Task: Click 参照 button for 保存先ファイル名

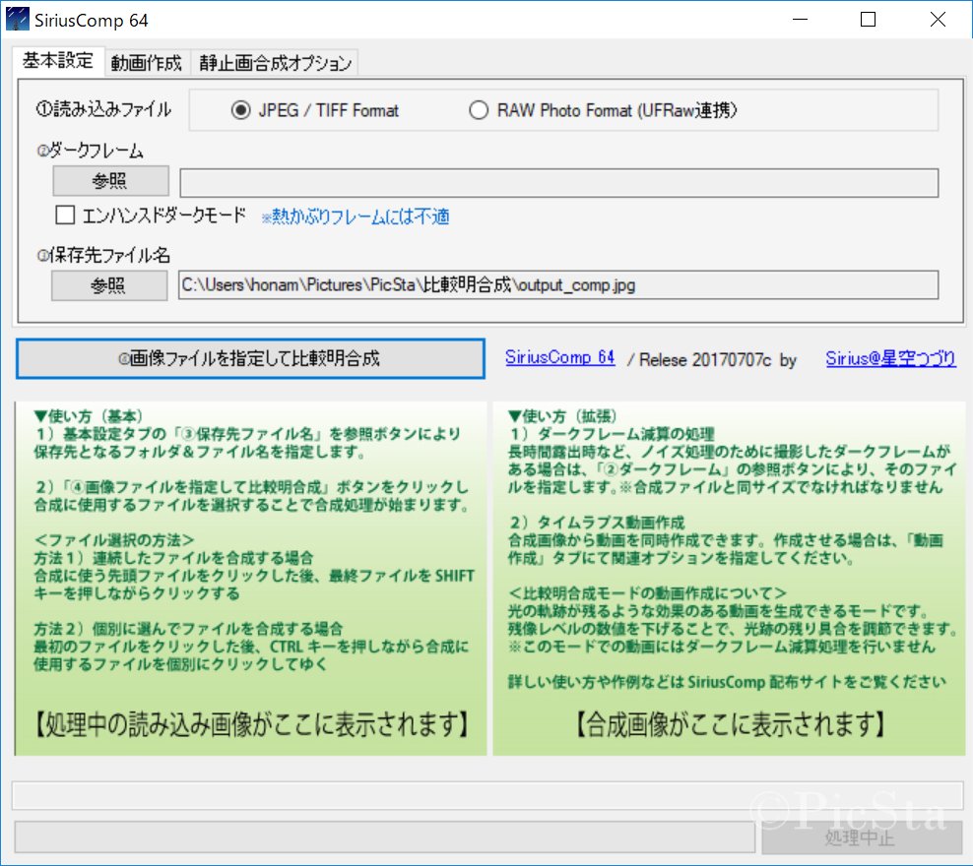Action: [x=109, y=285]
